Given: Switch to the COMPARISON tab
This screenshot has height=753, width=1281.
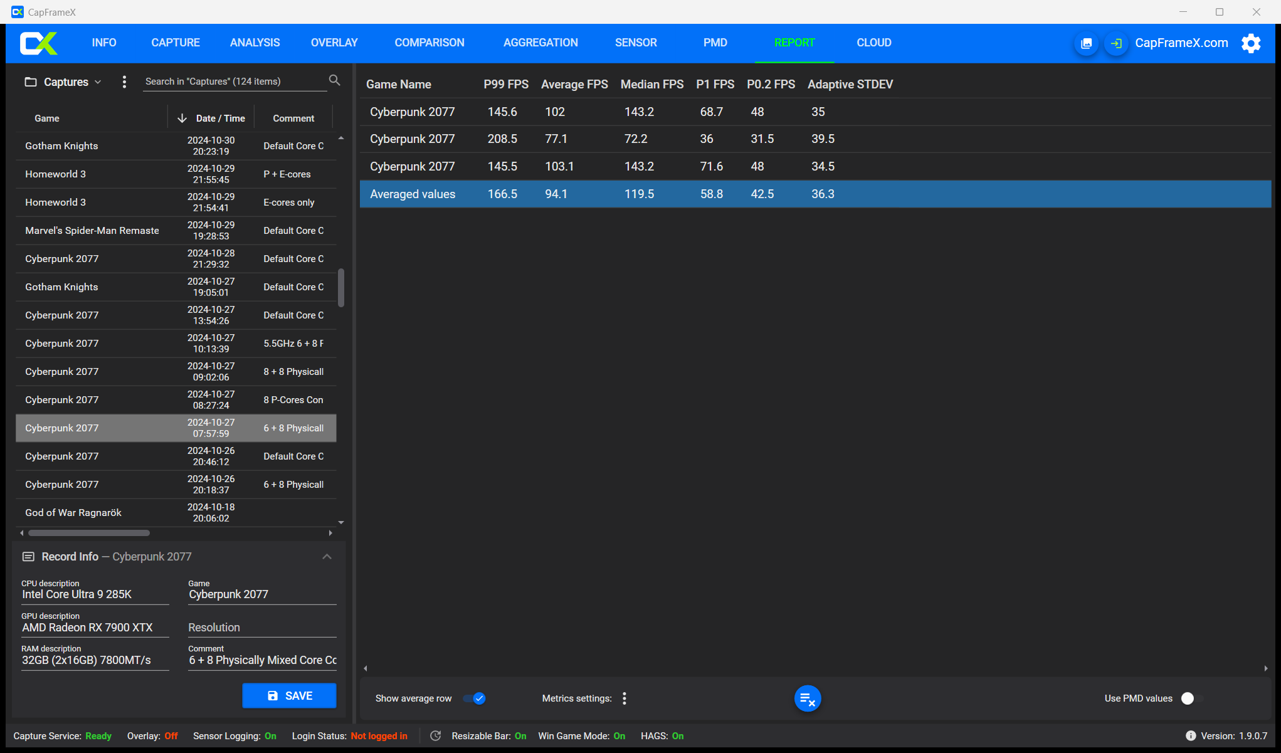Looking at the screenshot, I should click(430, 43).
